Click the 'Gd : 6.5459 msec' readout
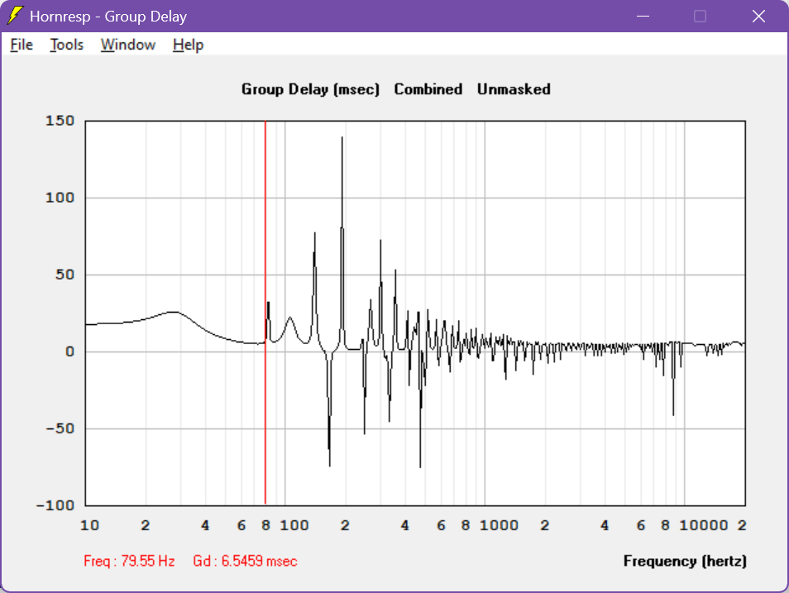Viewport: 789px width, 593px height. pos(245,561)
